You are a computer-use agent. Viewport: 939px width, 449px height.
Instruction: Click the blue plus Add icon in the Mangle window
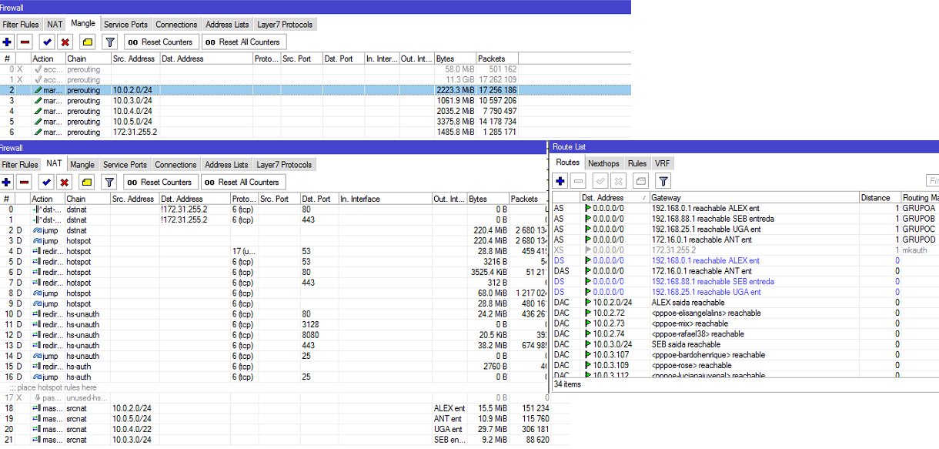point(8,42)
